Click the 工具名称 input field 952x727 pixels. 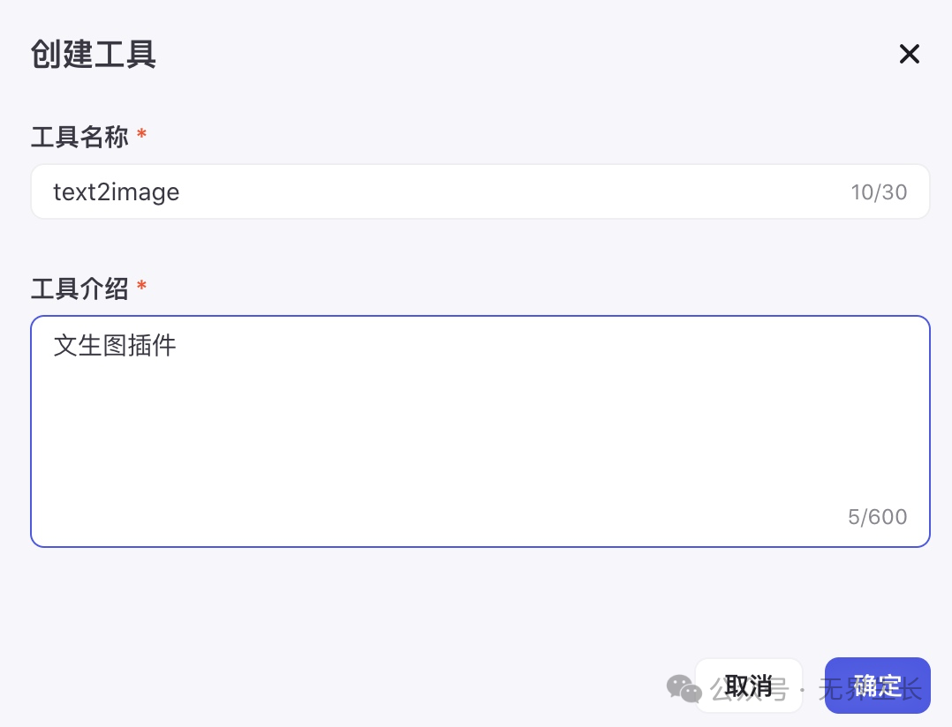tap(442, 191)
